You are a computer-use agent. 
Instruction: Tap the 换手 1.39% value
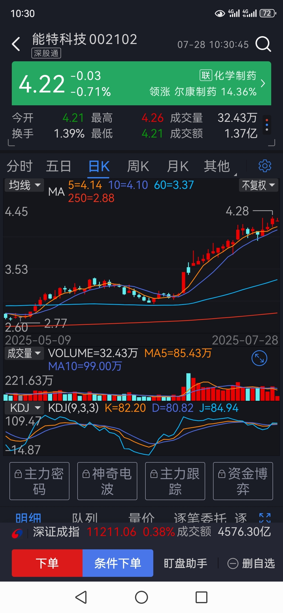click(69, 133)
